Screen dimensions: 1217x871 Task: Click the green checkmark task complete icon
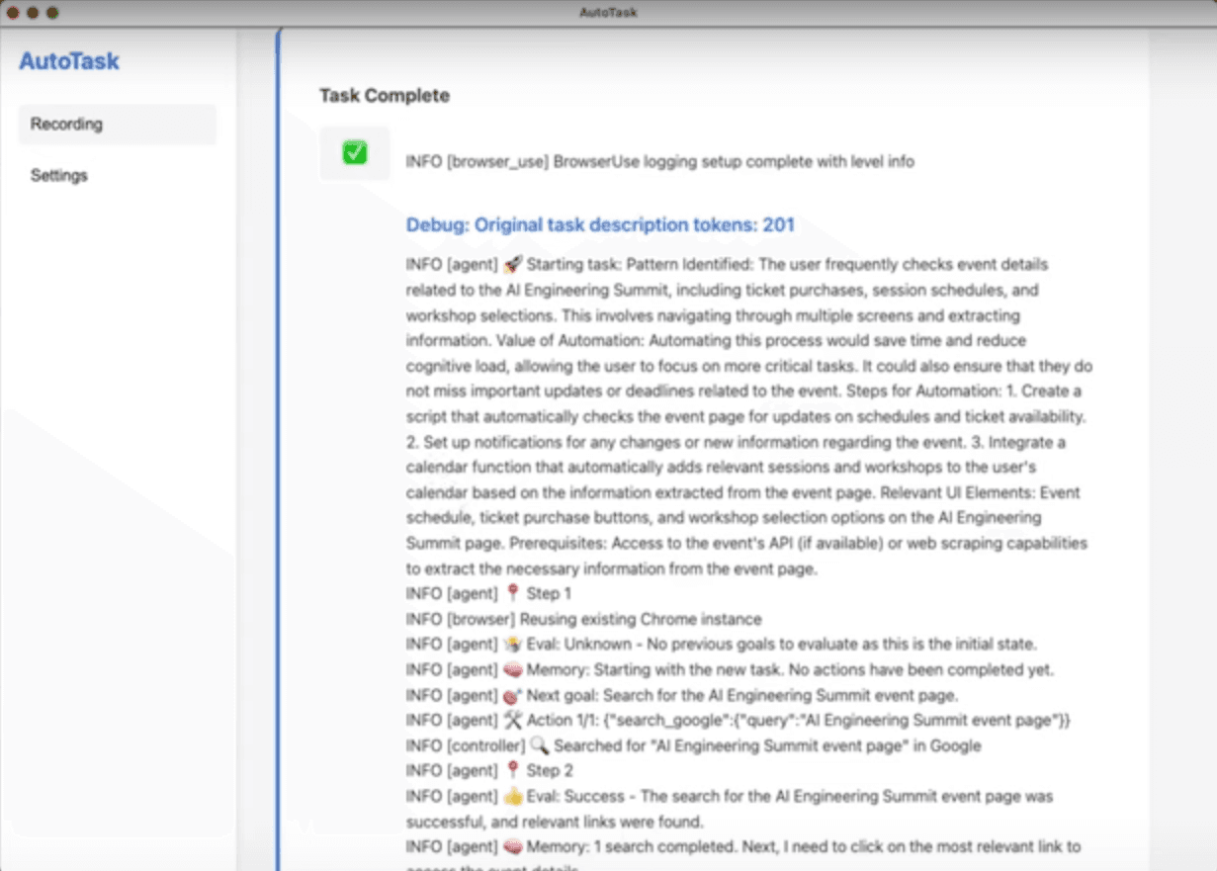coord(355,152)
